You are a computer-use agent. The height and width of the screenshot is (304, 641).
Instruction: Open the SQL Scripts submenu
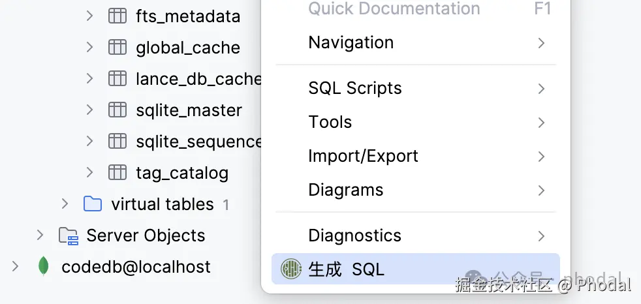pyautogui.click(x=355, y=88)
